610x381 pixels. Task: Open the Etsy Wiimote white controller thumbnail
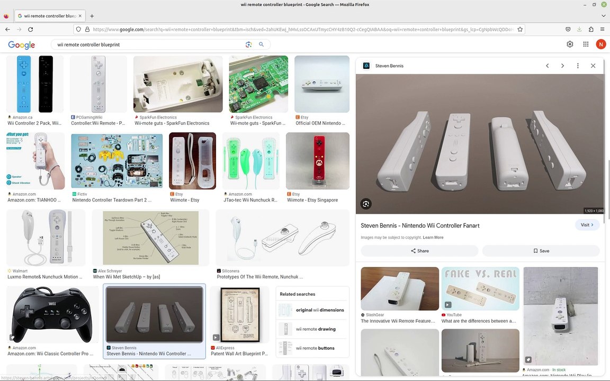(193, 161)
